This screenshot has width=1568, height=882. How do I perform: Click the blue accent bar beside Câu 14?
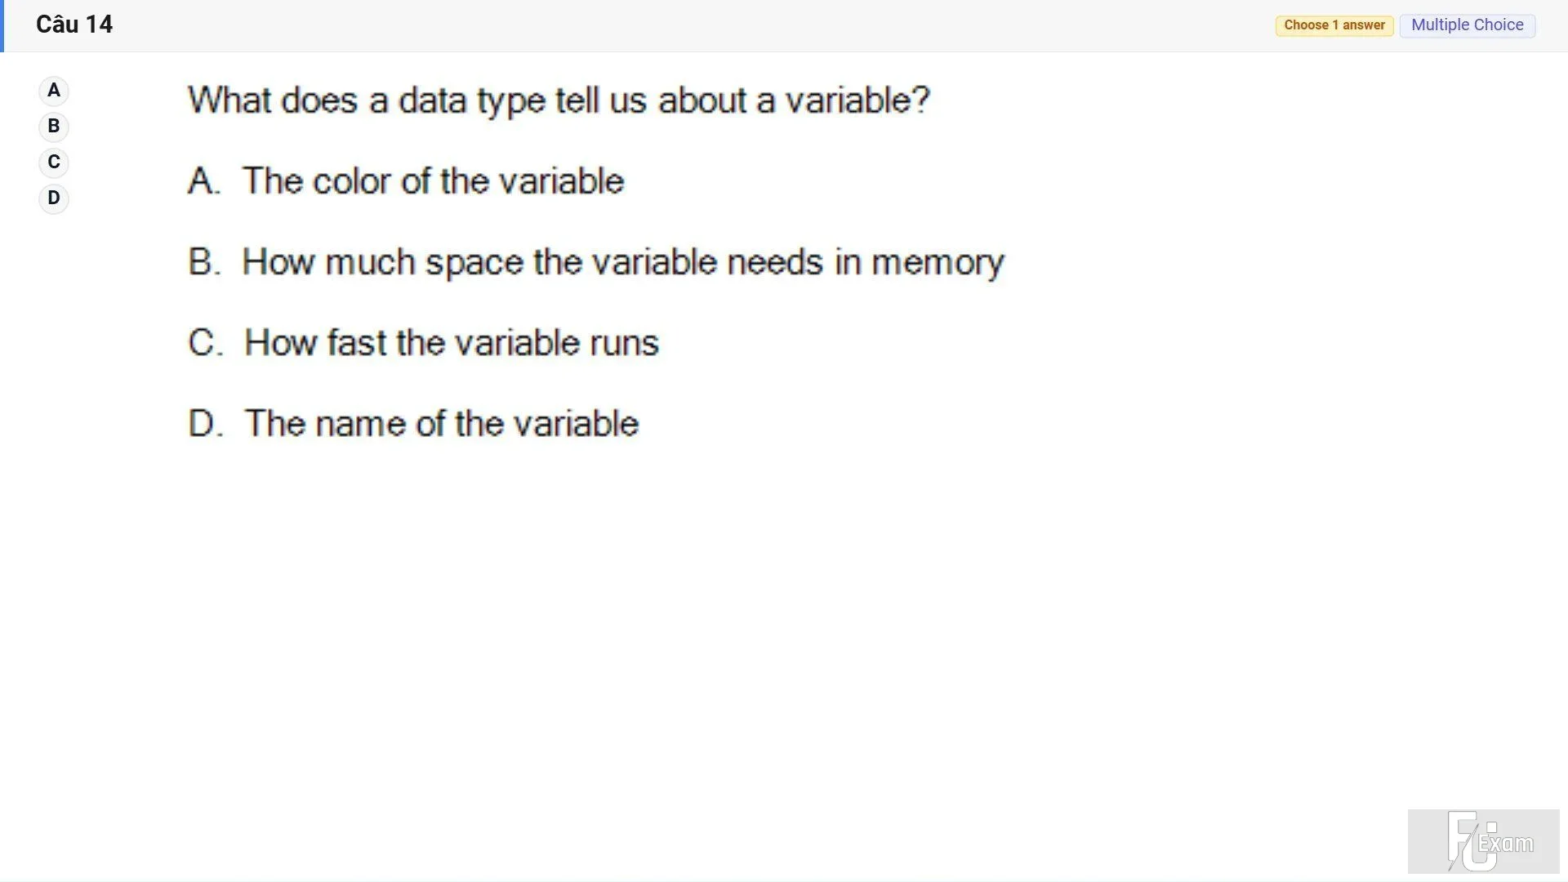click(2, 26)
